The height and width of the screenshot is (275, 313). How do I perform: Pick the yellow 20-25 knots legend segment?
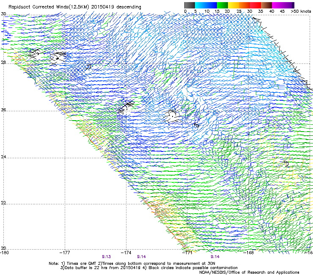(233, 5)
